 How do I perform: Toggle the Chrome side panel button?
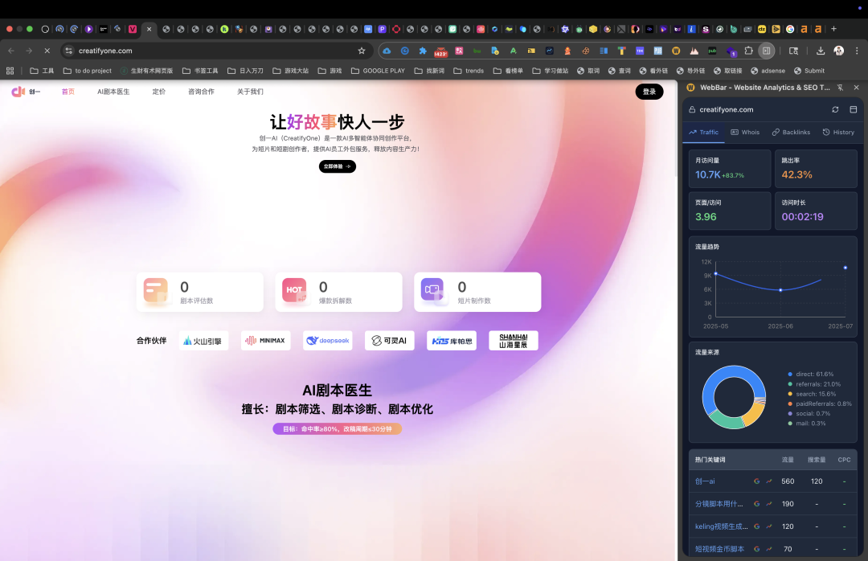click(766, 51)
